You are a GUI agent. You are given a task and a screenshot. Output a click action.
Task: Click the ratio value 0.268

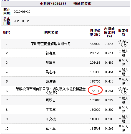pos(109,128)
